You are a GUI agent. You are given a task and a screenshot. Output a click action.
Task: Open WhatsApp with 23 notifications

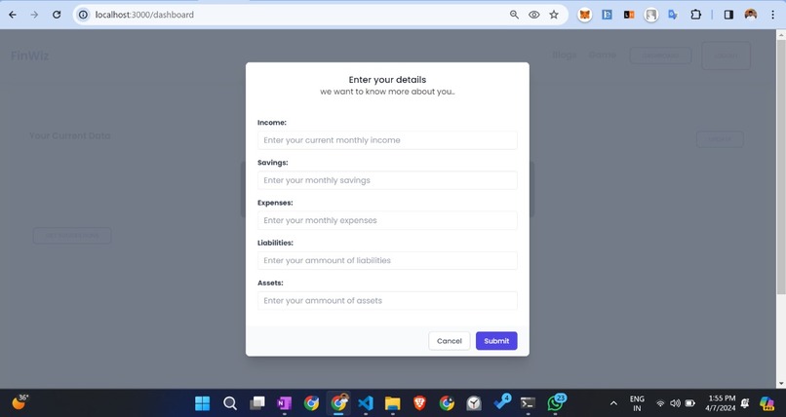tap(556, 402)
